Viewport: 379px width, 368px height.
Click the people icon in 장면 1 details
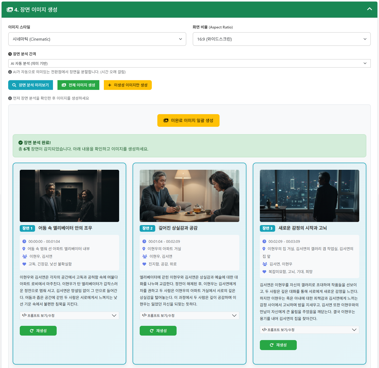click(x=25, y=256)
